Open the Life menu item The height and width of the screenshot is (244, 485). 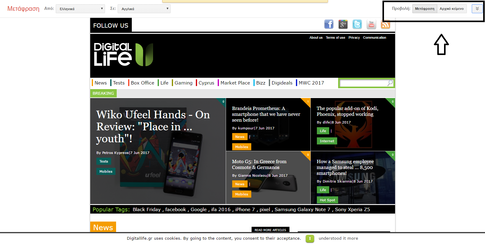point(164,83)
